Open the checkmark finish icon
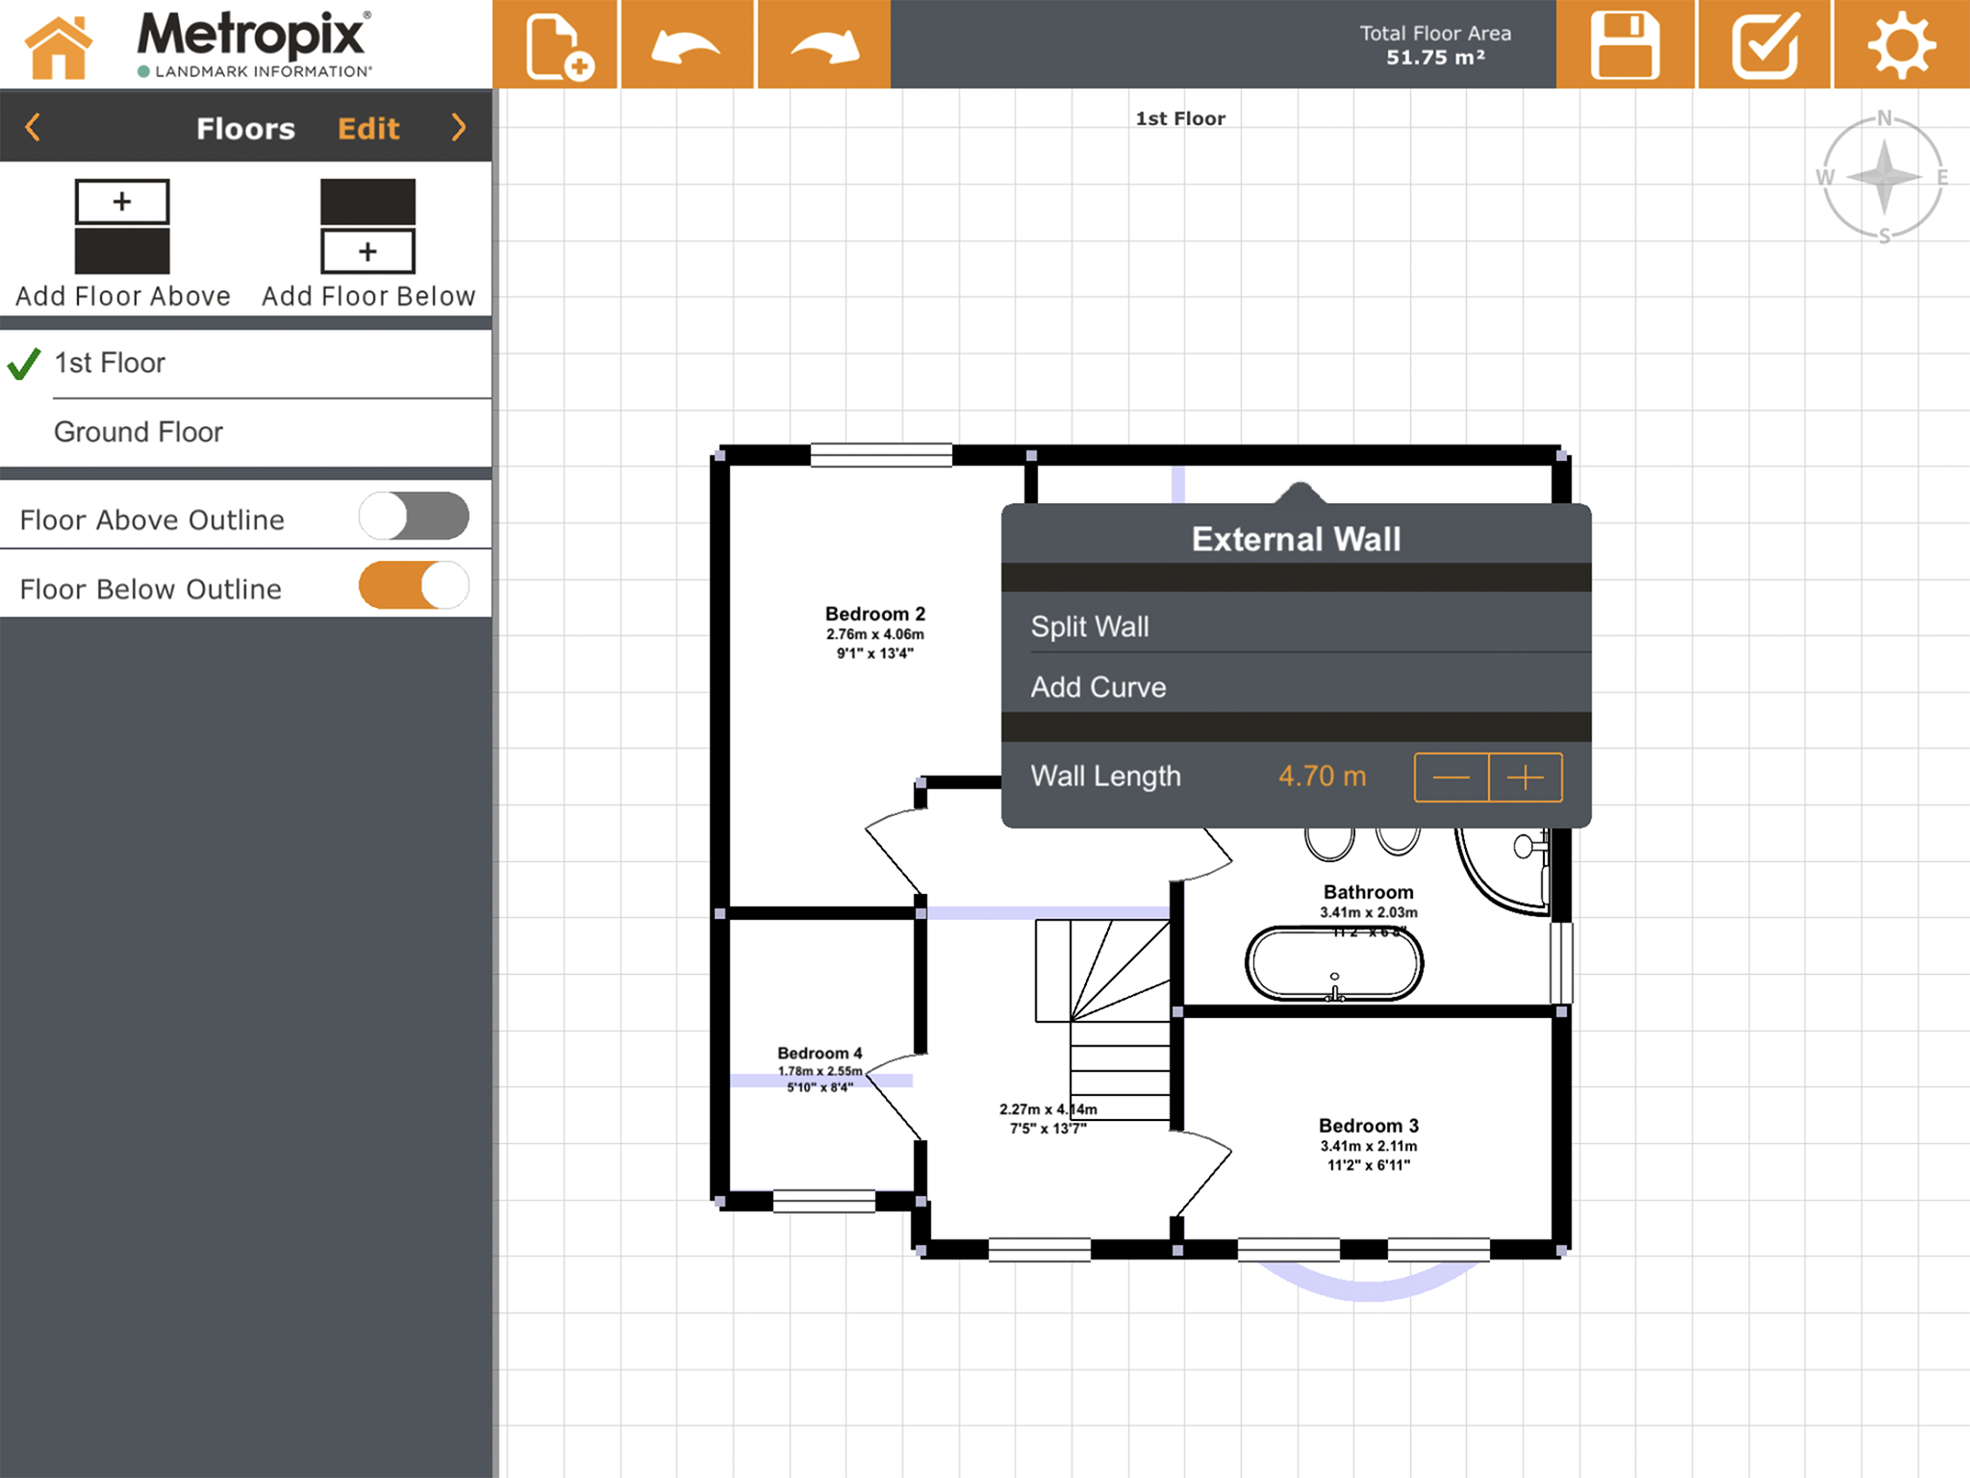The width and height of the screenshot is (1970, 1478). pyautogui.click(x=1764, y=44)
